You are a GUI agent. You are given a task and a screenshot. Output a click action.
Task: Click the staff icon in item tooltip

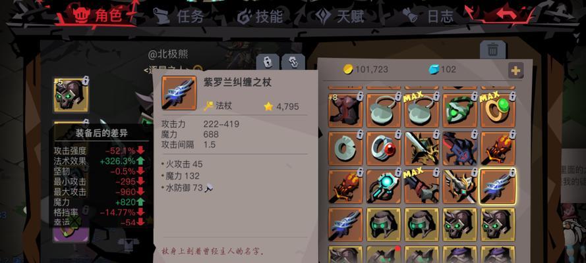(x=179, y=93)
